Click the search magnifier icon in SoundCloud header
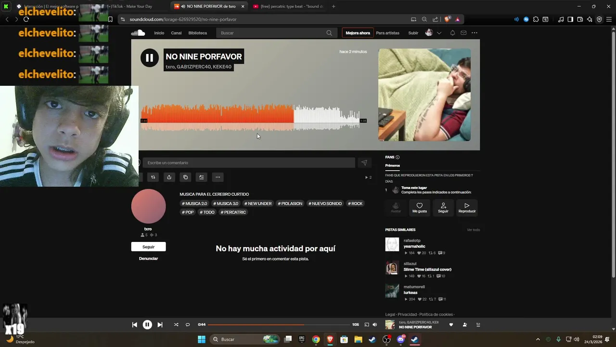616x347 pixels. point(329,33)
